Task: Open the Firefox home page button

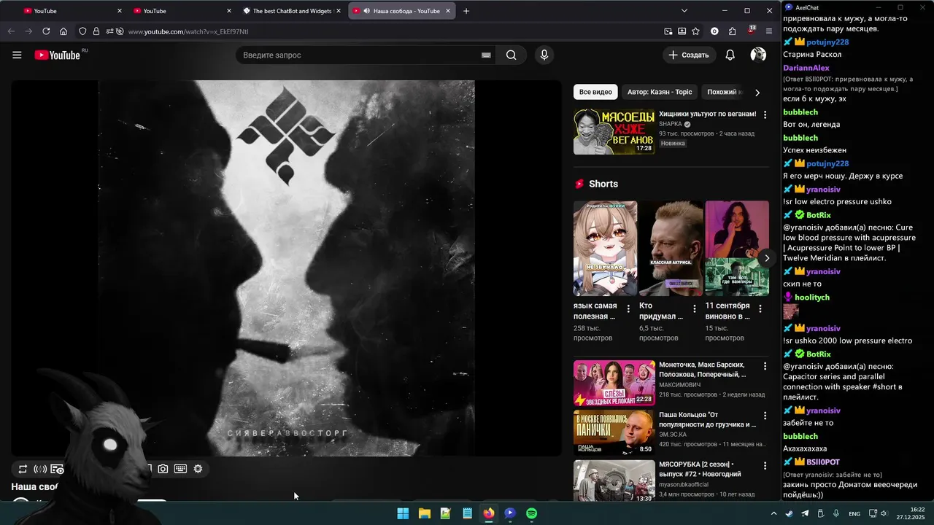Action: (x=63, y=31)
